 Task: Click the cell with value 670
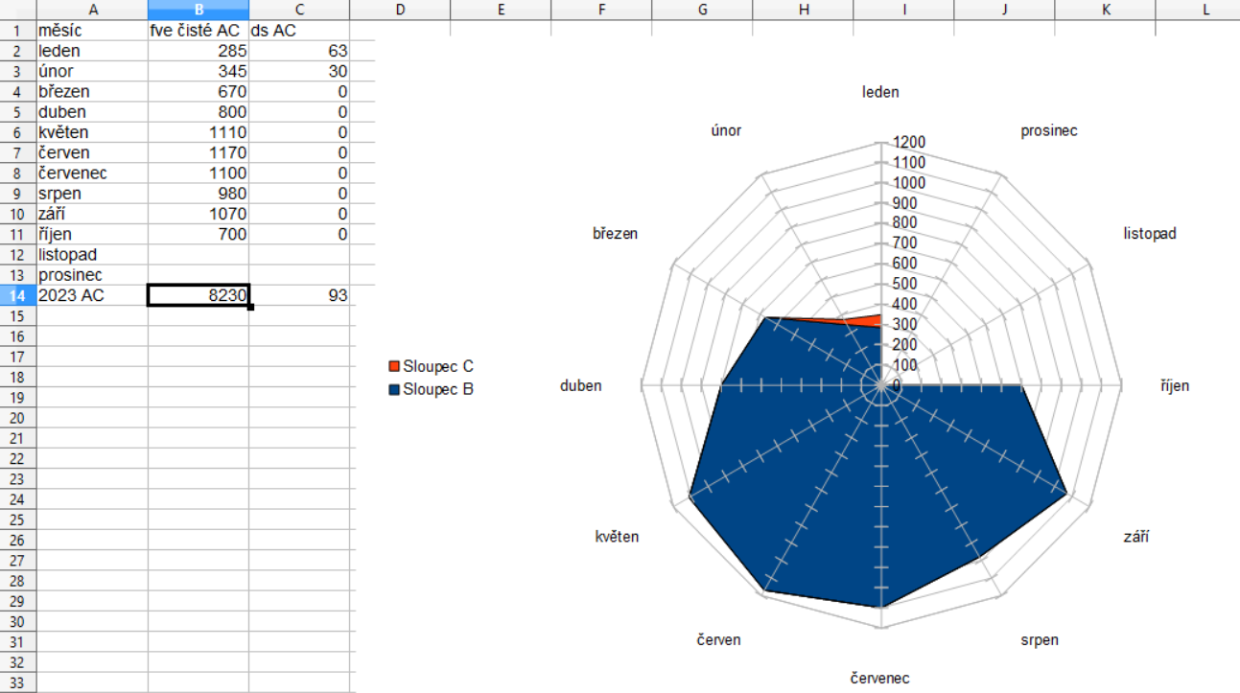(199, 92)
